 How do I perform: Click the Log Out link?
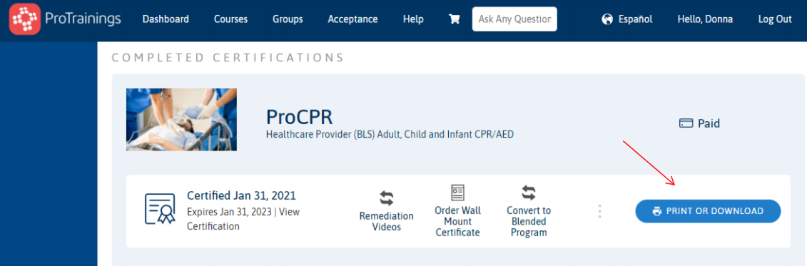775,19
